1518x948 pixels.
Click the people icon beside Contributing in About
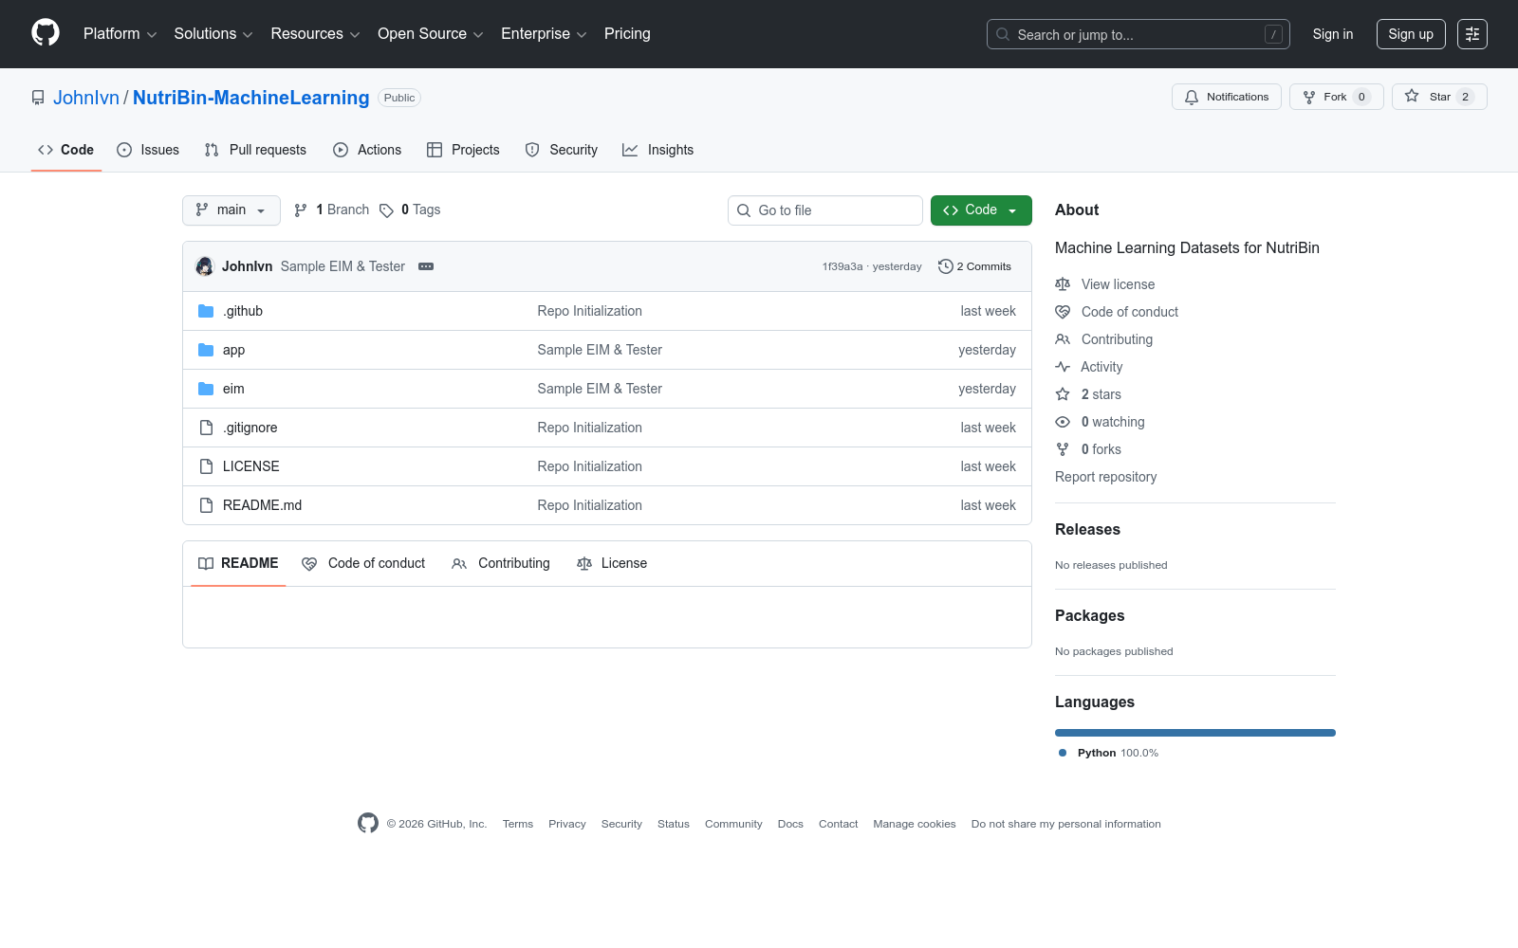pyautogui.click(x=1063, y=339)
